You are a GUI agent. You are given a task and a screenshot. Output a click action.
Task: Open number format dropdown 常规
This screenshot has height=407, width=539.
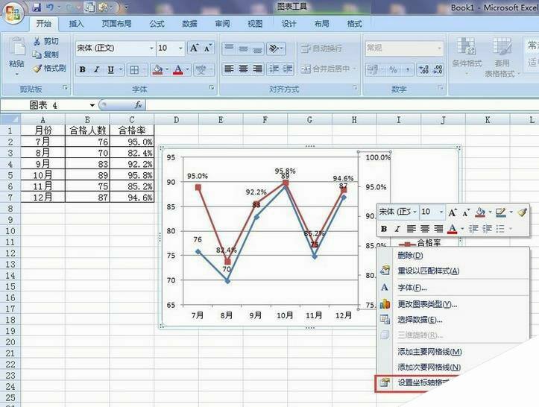[x=439, y=48]
